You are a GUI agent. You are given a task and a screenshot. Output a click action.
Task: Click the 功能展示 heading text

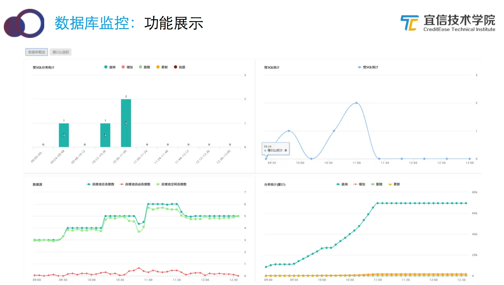coord(174,23)
